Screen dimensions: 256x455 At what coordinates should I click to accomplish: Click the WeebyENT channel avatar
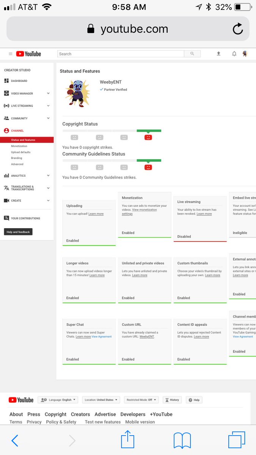click(x=77, y=93)
